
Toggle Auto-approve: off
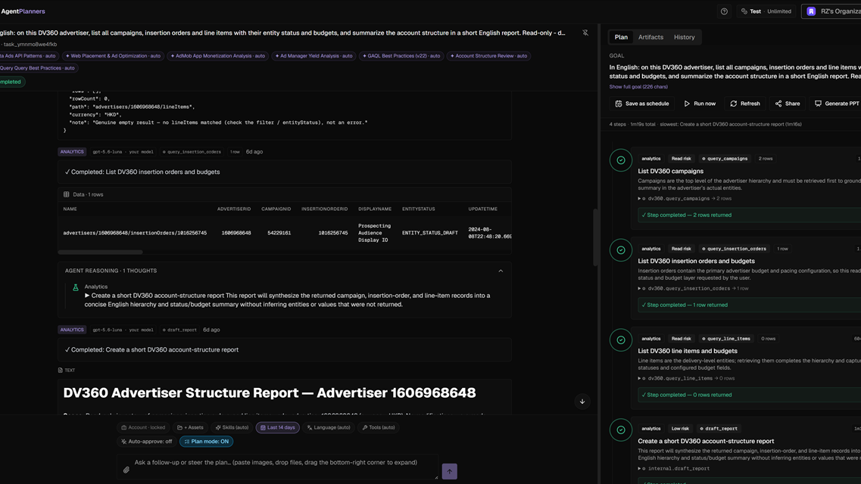click(x=146, y=442)
